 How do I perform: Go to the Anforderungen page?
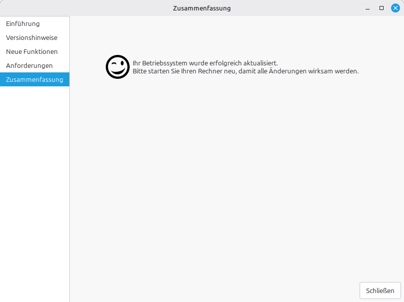point(29,65)
